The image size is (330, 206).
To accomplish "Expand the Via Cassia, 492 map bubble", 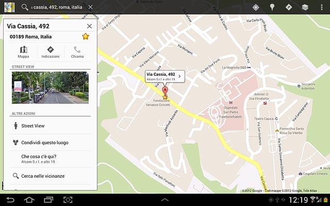I will [165, 76].
